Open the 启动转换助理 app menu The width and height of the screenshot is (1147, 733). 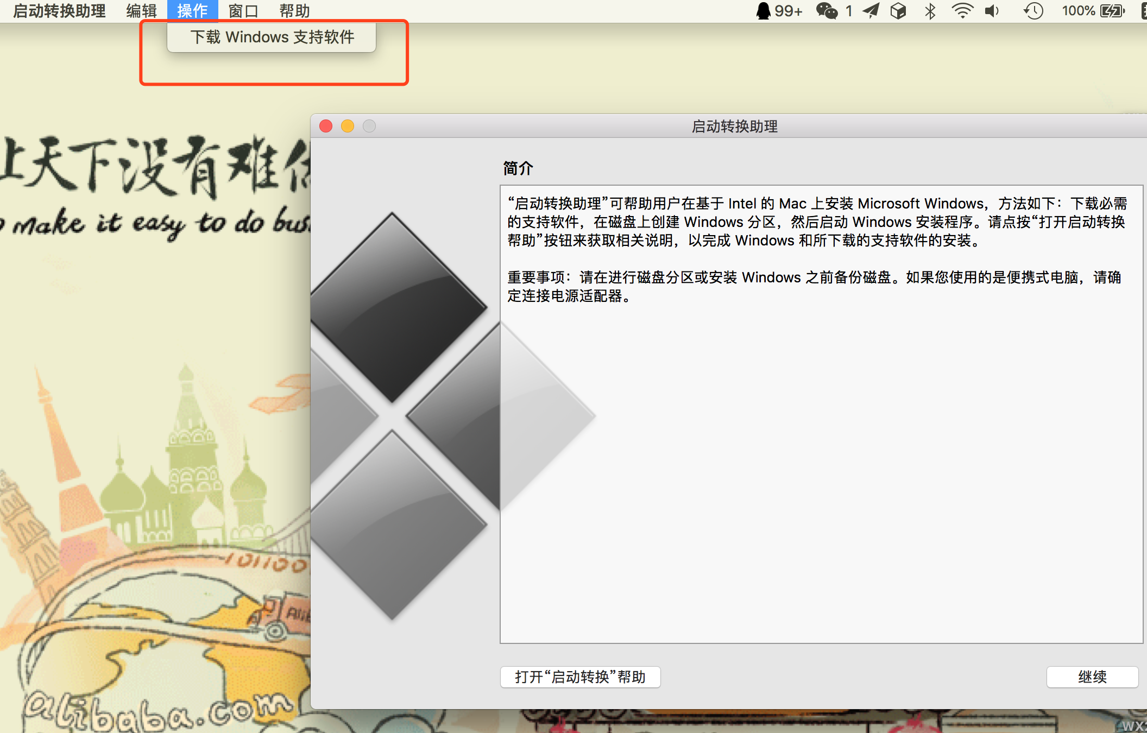point(59,11)
